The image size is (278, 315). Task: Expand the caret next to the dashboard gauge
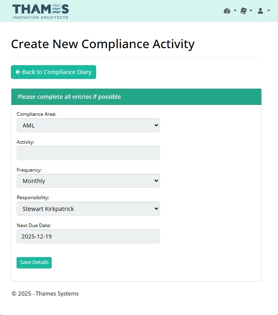pos(235,11)
